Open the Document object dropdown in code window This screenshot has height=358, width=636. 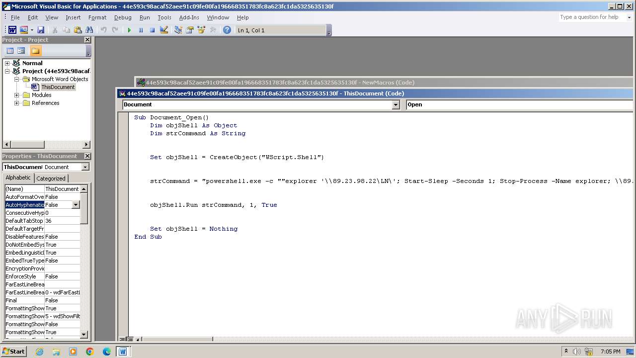(396, 104)
